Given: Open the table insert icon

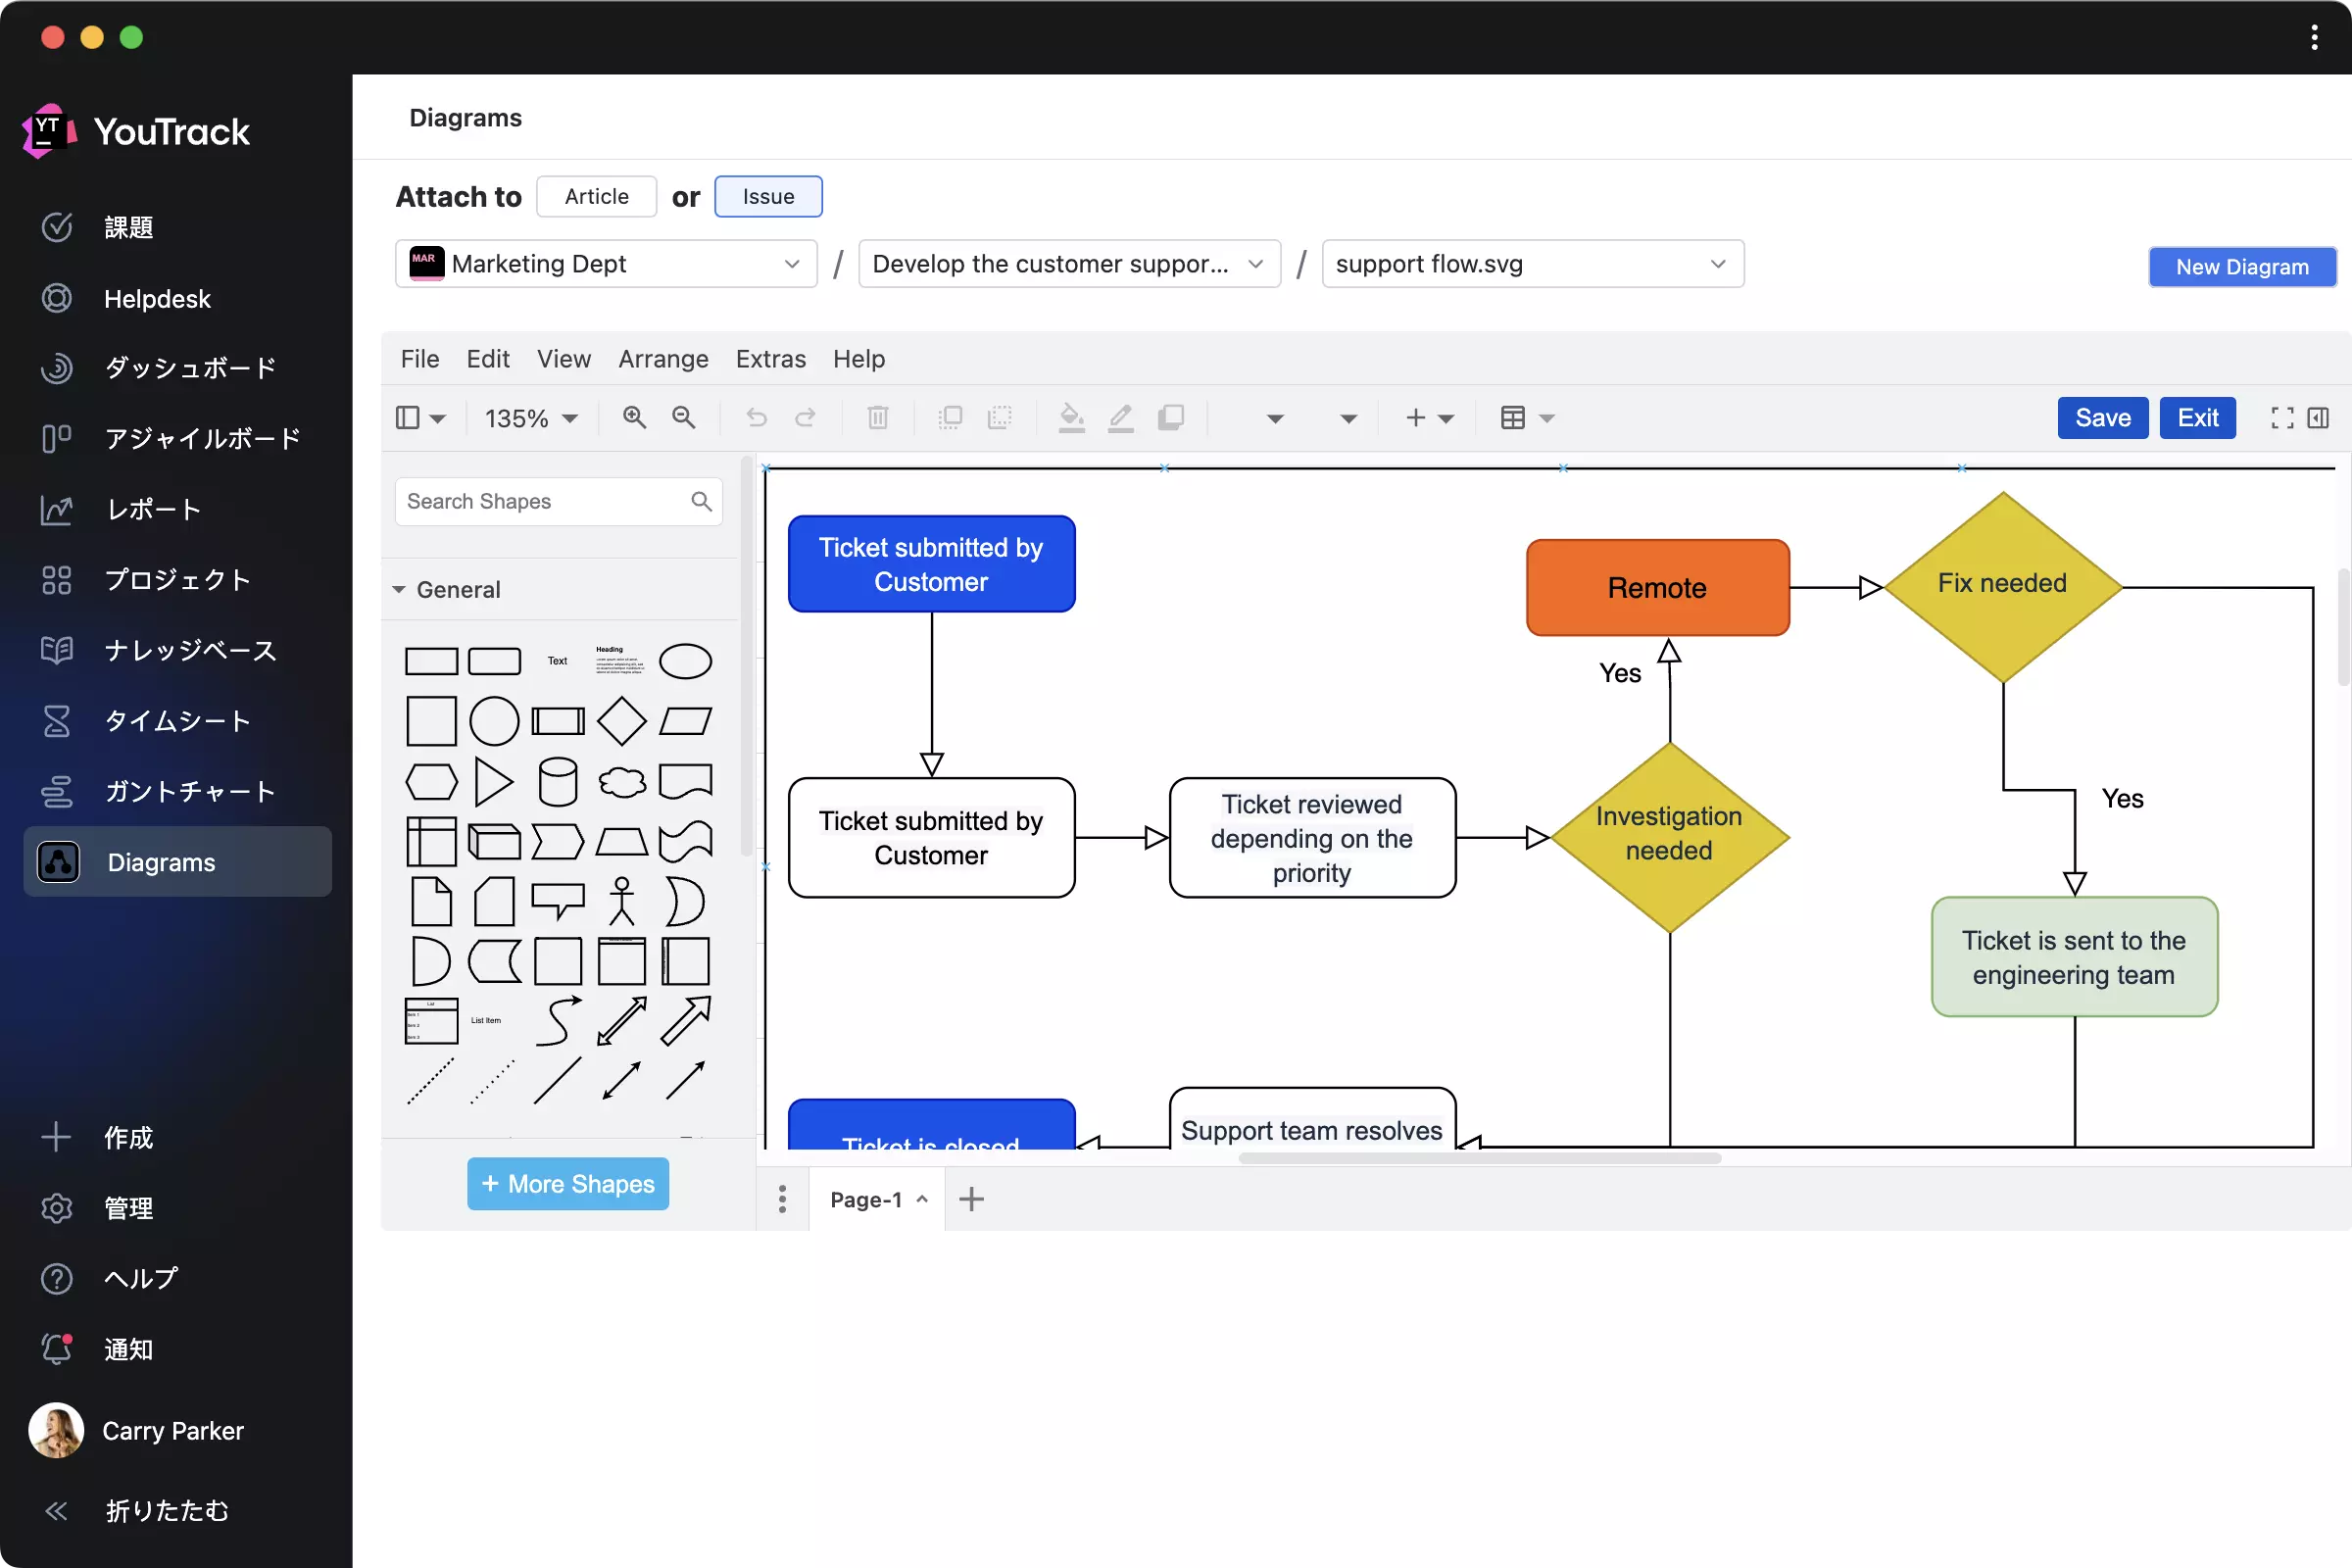Looking at the screenshot, I should pos(1513,417).
